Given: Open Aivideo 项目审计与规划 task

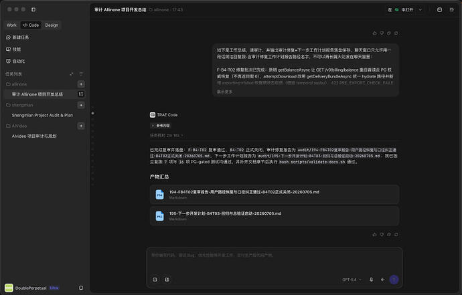Looking at the screenshot, I should [x=34, y=136].
